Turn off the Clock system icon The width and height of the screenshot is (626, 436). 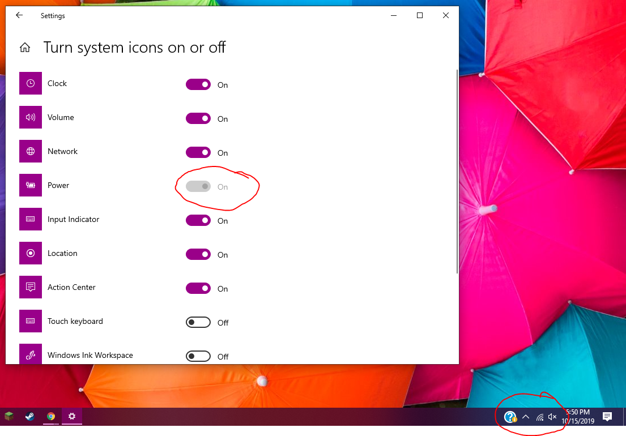coord(198,84)
